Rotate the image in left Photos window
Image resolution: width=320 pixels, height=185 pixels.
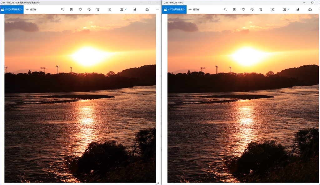point(89,10)
